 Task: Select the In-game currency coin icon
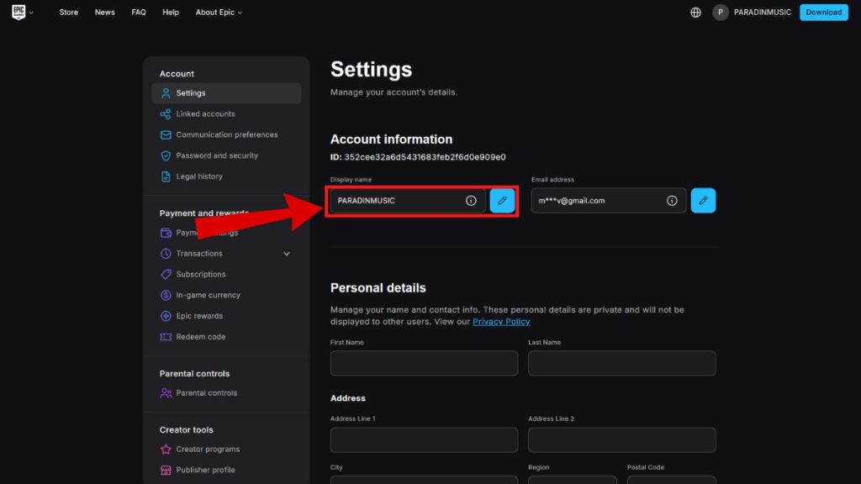pos(165,295)
